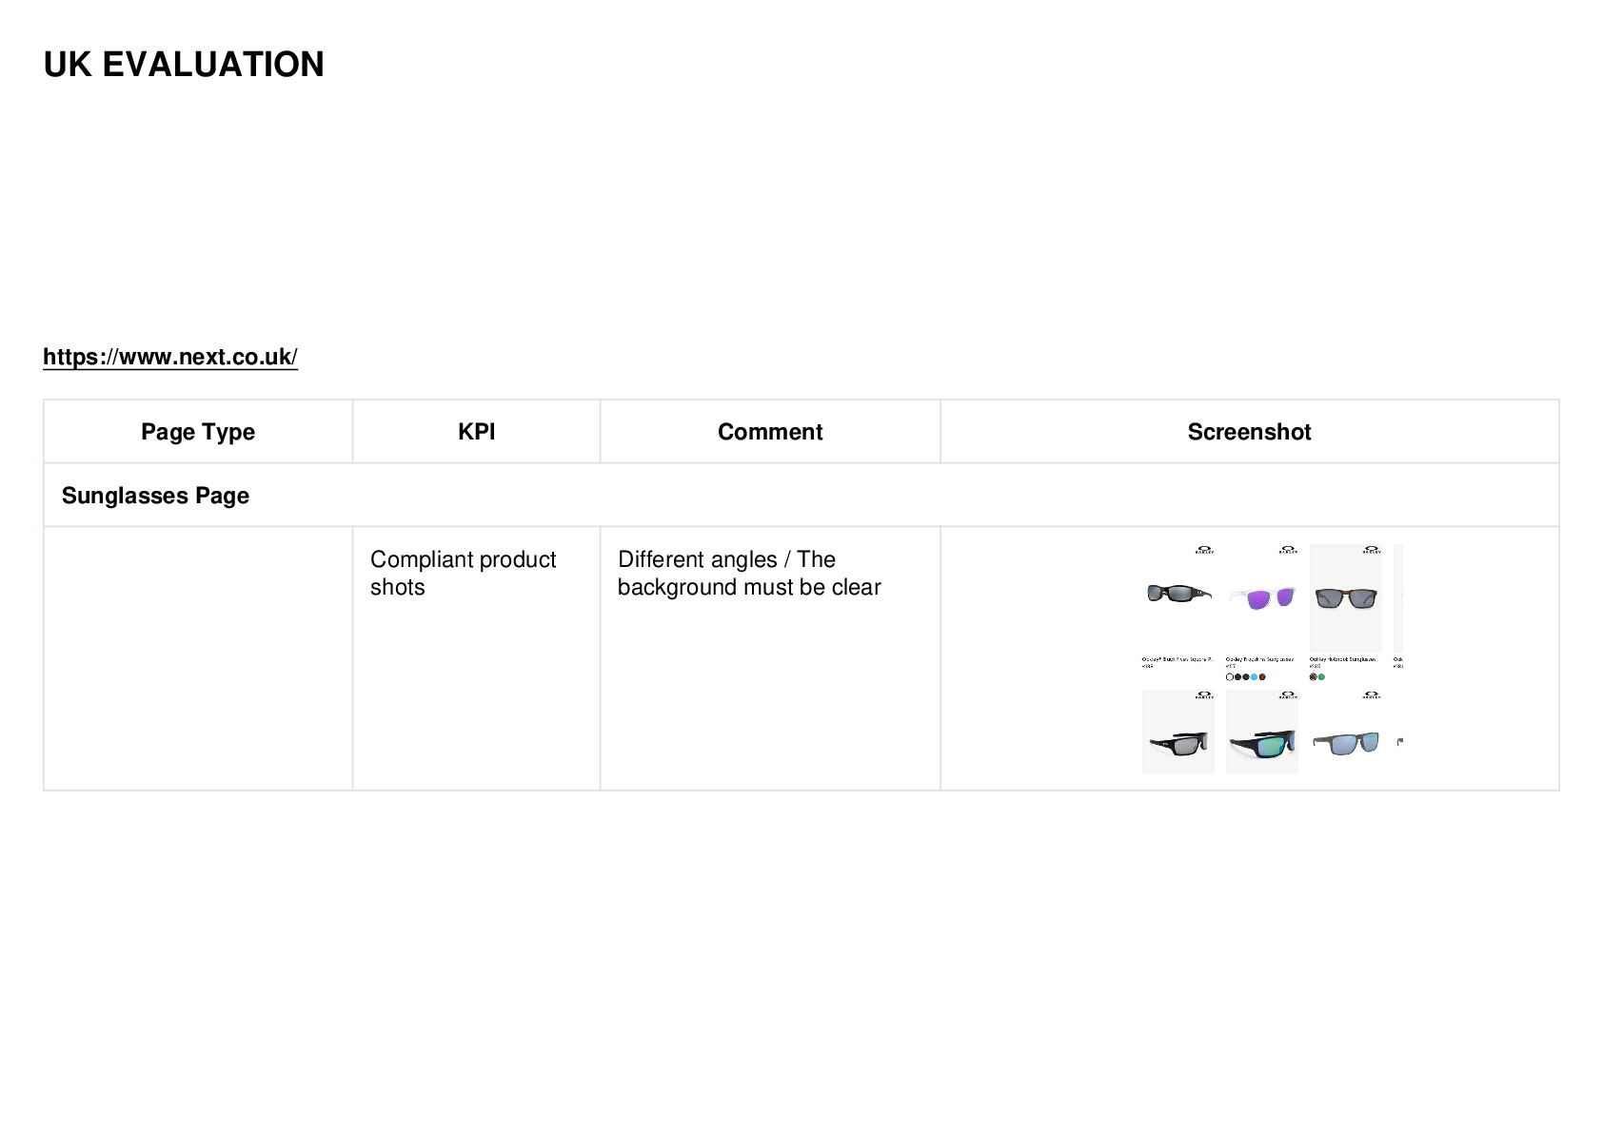Viewport: 1603px width, 1133px height.
Task: Choose the green color swatch under Holbrook
Action: click(x=1321, y=677)
